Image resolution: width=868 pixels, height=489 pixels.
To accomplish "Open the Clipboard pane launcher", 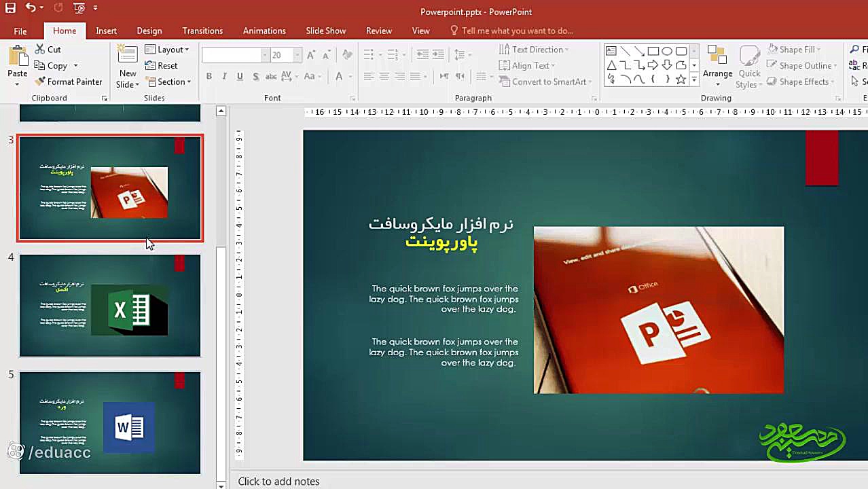I will (105, 98).
